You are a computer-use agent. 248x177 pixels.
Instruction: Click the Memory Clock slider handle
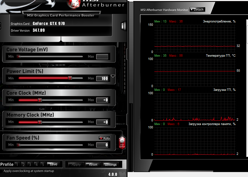[40, 122]
